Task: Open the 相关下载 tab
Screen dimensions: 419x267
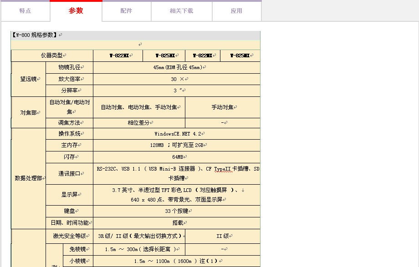Action: coord(181,11)
